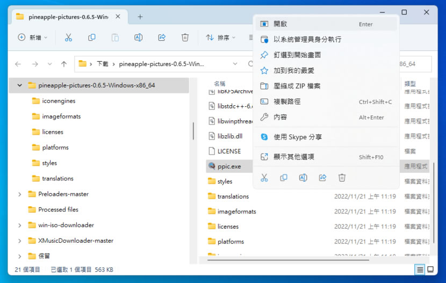Go back with the left arrow button
446x283 pixels.
(18, 64)
